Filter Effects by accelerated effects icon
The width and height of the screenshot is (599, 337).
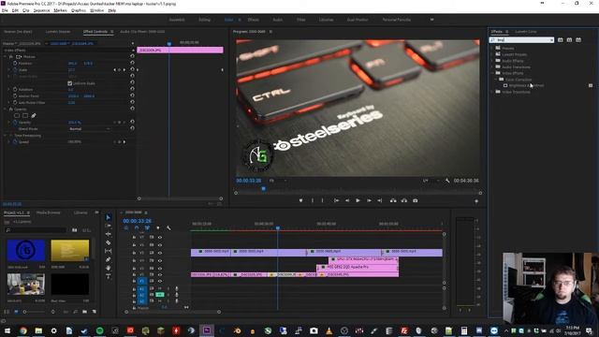[x=561, y=39]
